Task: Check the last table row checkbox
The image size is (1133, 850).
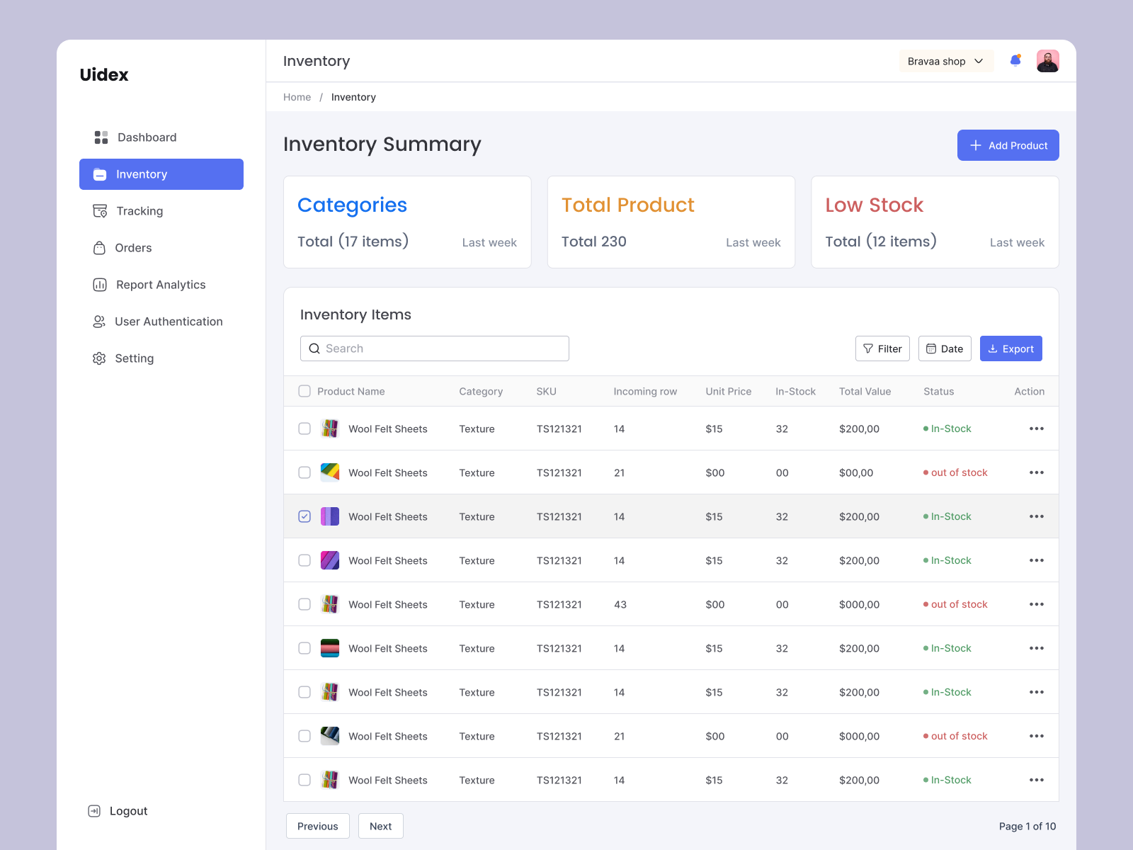Action: [304, 780]
